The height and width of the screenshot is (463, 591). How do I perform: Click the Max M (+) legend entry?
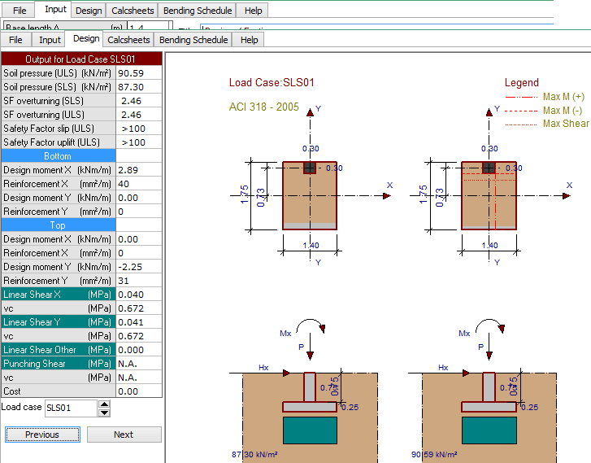(x=563, y=97)
